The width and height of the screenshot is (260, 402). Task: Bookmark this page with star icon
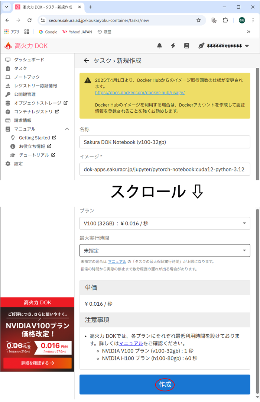[198, 20]
